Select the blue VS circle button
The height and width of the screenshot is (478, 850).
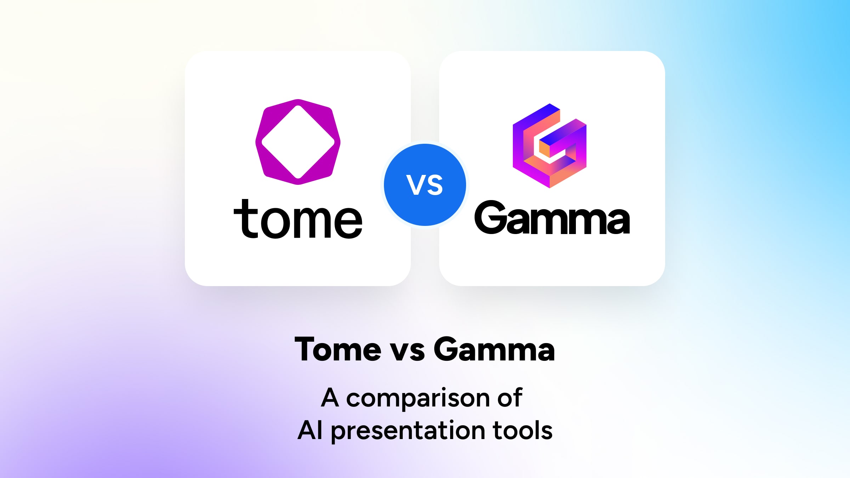coord(424,184)
